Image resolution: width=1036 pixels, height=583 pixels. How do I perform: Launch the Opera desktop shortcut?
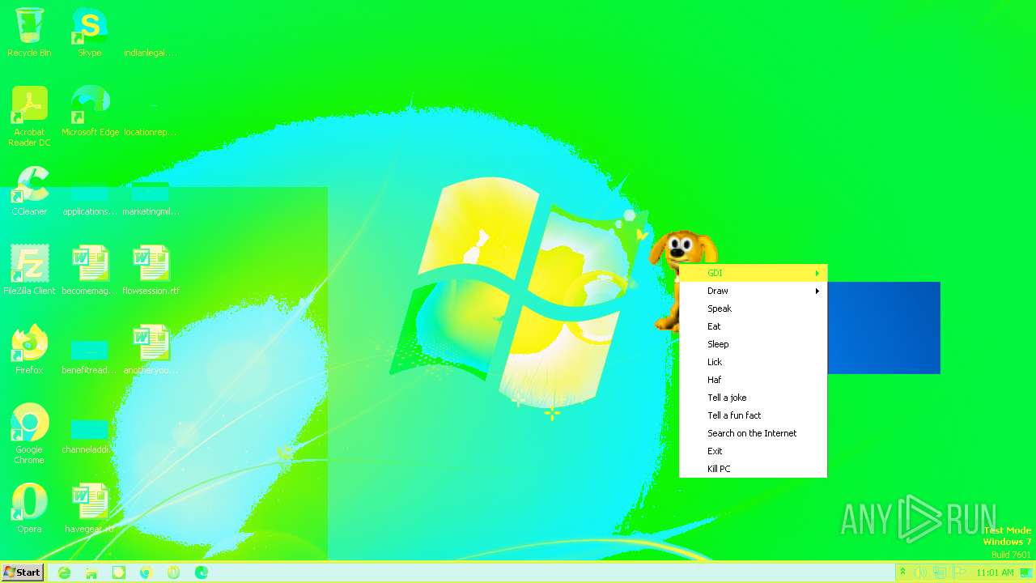tap(29, 509)
